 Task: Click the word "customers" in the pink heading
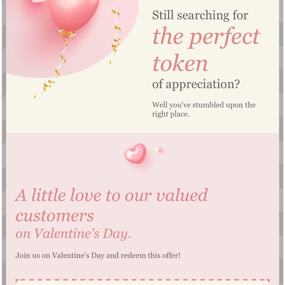[55, 216]
